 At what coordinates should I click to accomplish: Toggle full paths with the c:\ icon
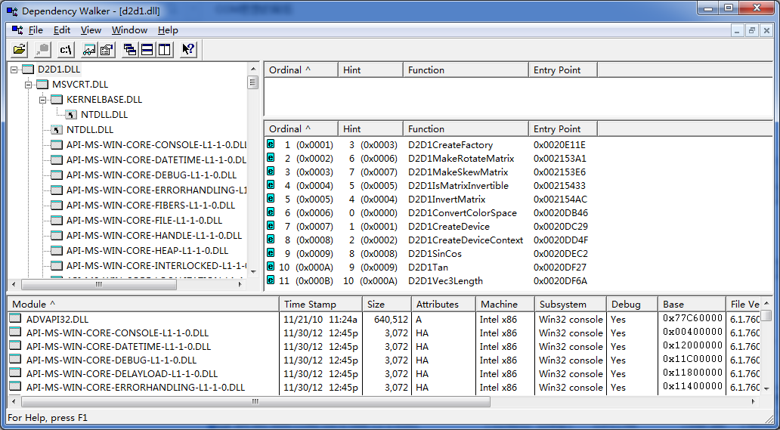coord(67,49)
